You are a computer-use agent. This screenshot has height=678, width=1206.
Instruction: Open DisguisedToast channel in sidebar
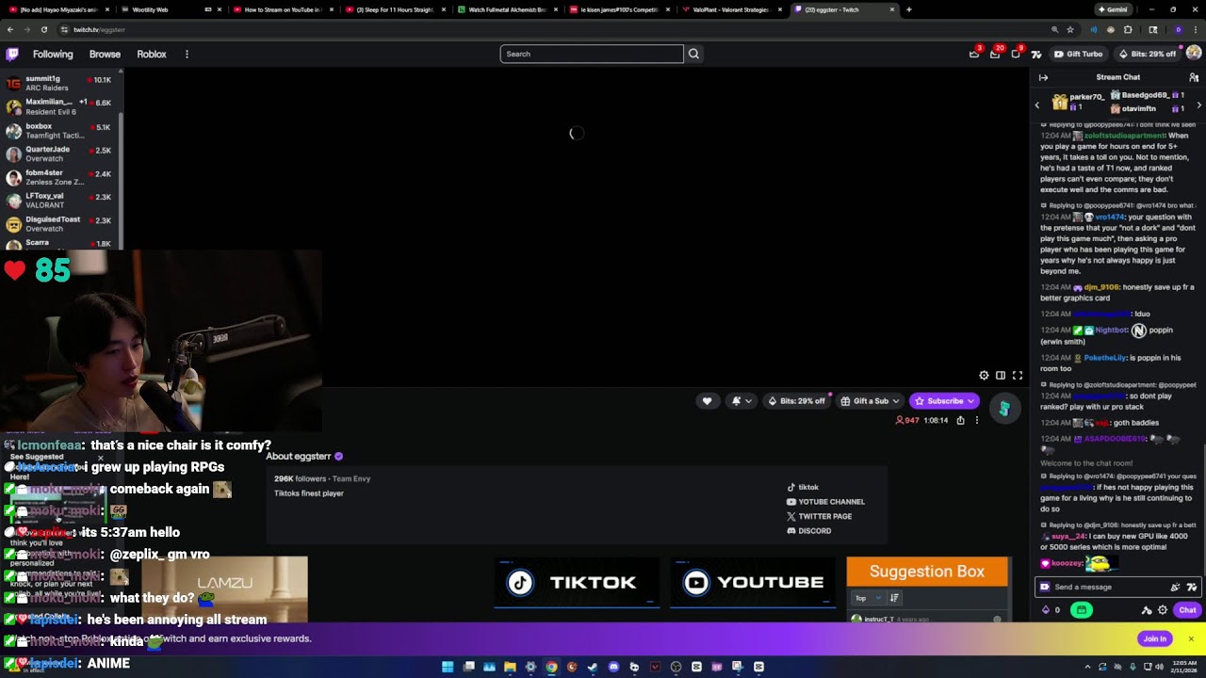60,224
